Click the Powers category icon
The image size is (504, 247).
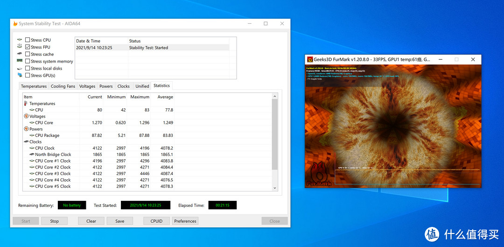26,129
